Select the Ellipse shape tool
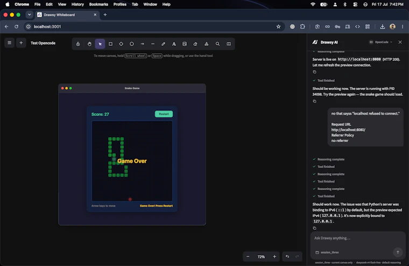This screenshot has height=266, width=409. 132,44
